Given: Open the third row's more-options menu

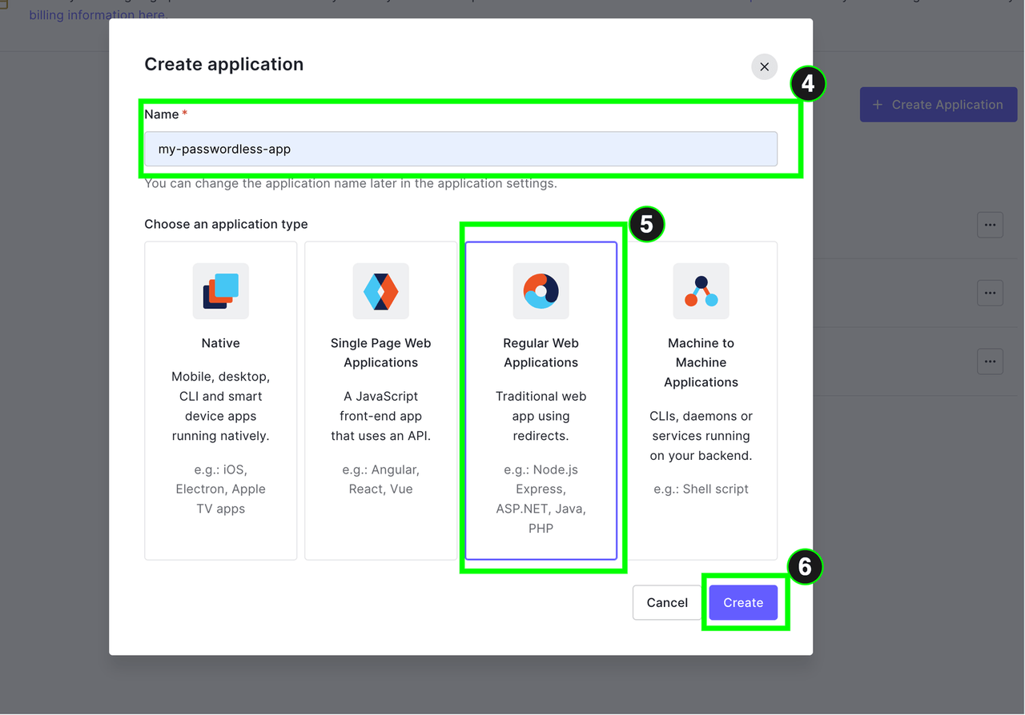Looking at the screenshot, I should [x=990, y=361].
